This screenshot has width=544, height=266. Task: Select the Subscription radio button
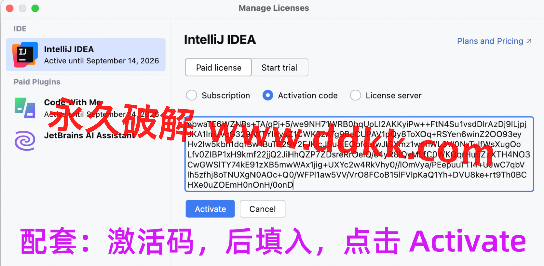pyautogui.click(x=192, y=95)
